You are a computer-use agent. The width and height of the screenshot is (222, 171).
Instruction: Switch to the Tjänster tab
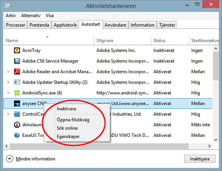coord(167,25)
